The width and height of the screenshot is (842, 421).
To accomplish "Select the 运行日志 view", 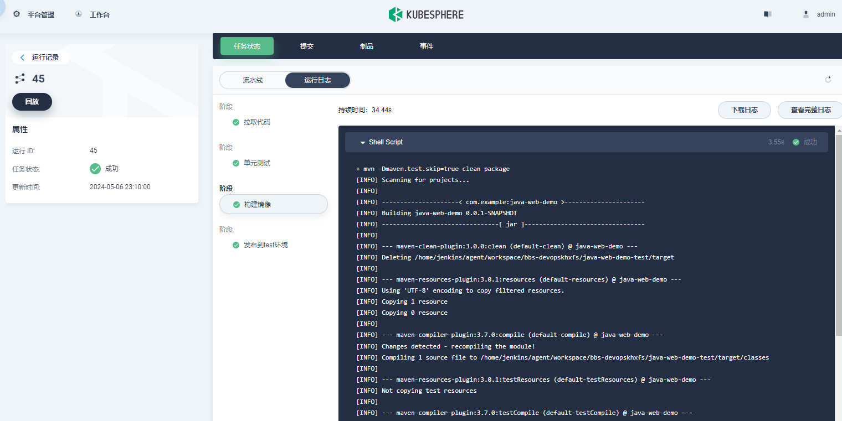I will (317, 80).
